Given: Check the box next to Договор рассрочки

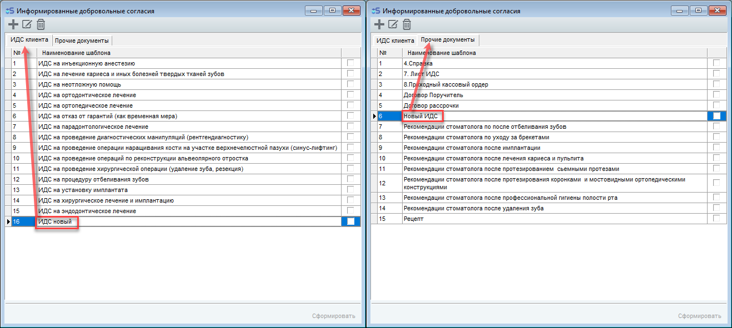Looking at the screenshot, I should click(716, 105).
